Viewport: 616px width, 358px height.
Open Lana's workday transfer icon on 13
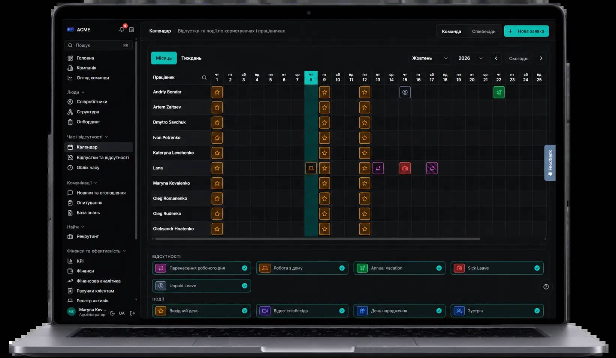[x=378, y=168]
